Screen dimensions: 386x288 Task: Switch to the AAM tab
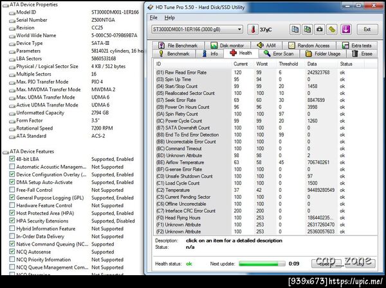(x=266, y=46)
